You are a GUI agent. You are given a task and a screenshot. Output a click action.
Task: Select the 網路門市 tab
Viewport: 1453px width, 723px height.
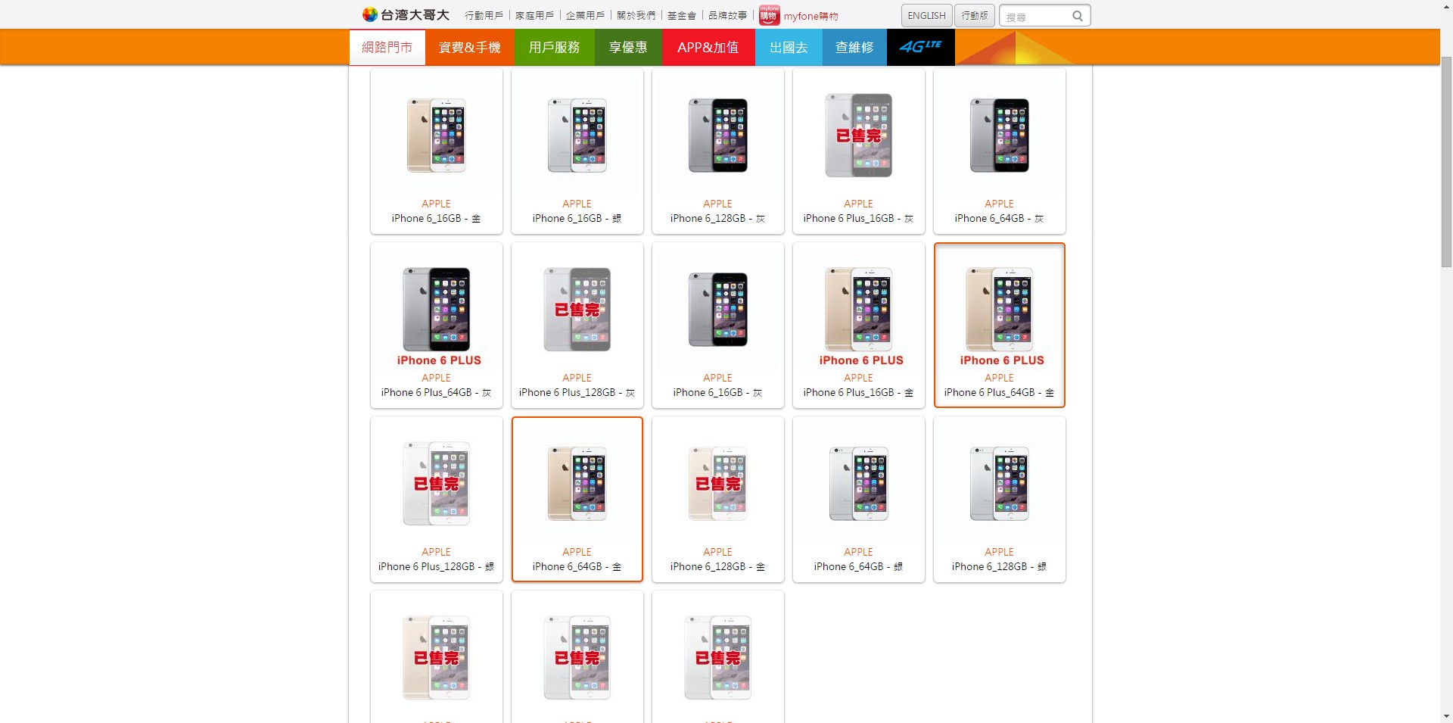click(x=387, y=47)
